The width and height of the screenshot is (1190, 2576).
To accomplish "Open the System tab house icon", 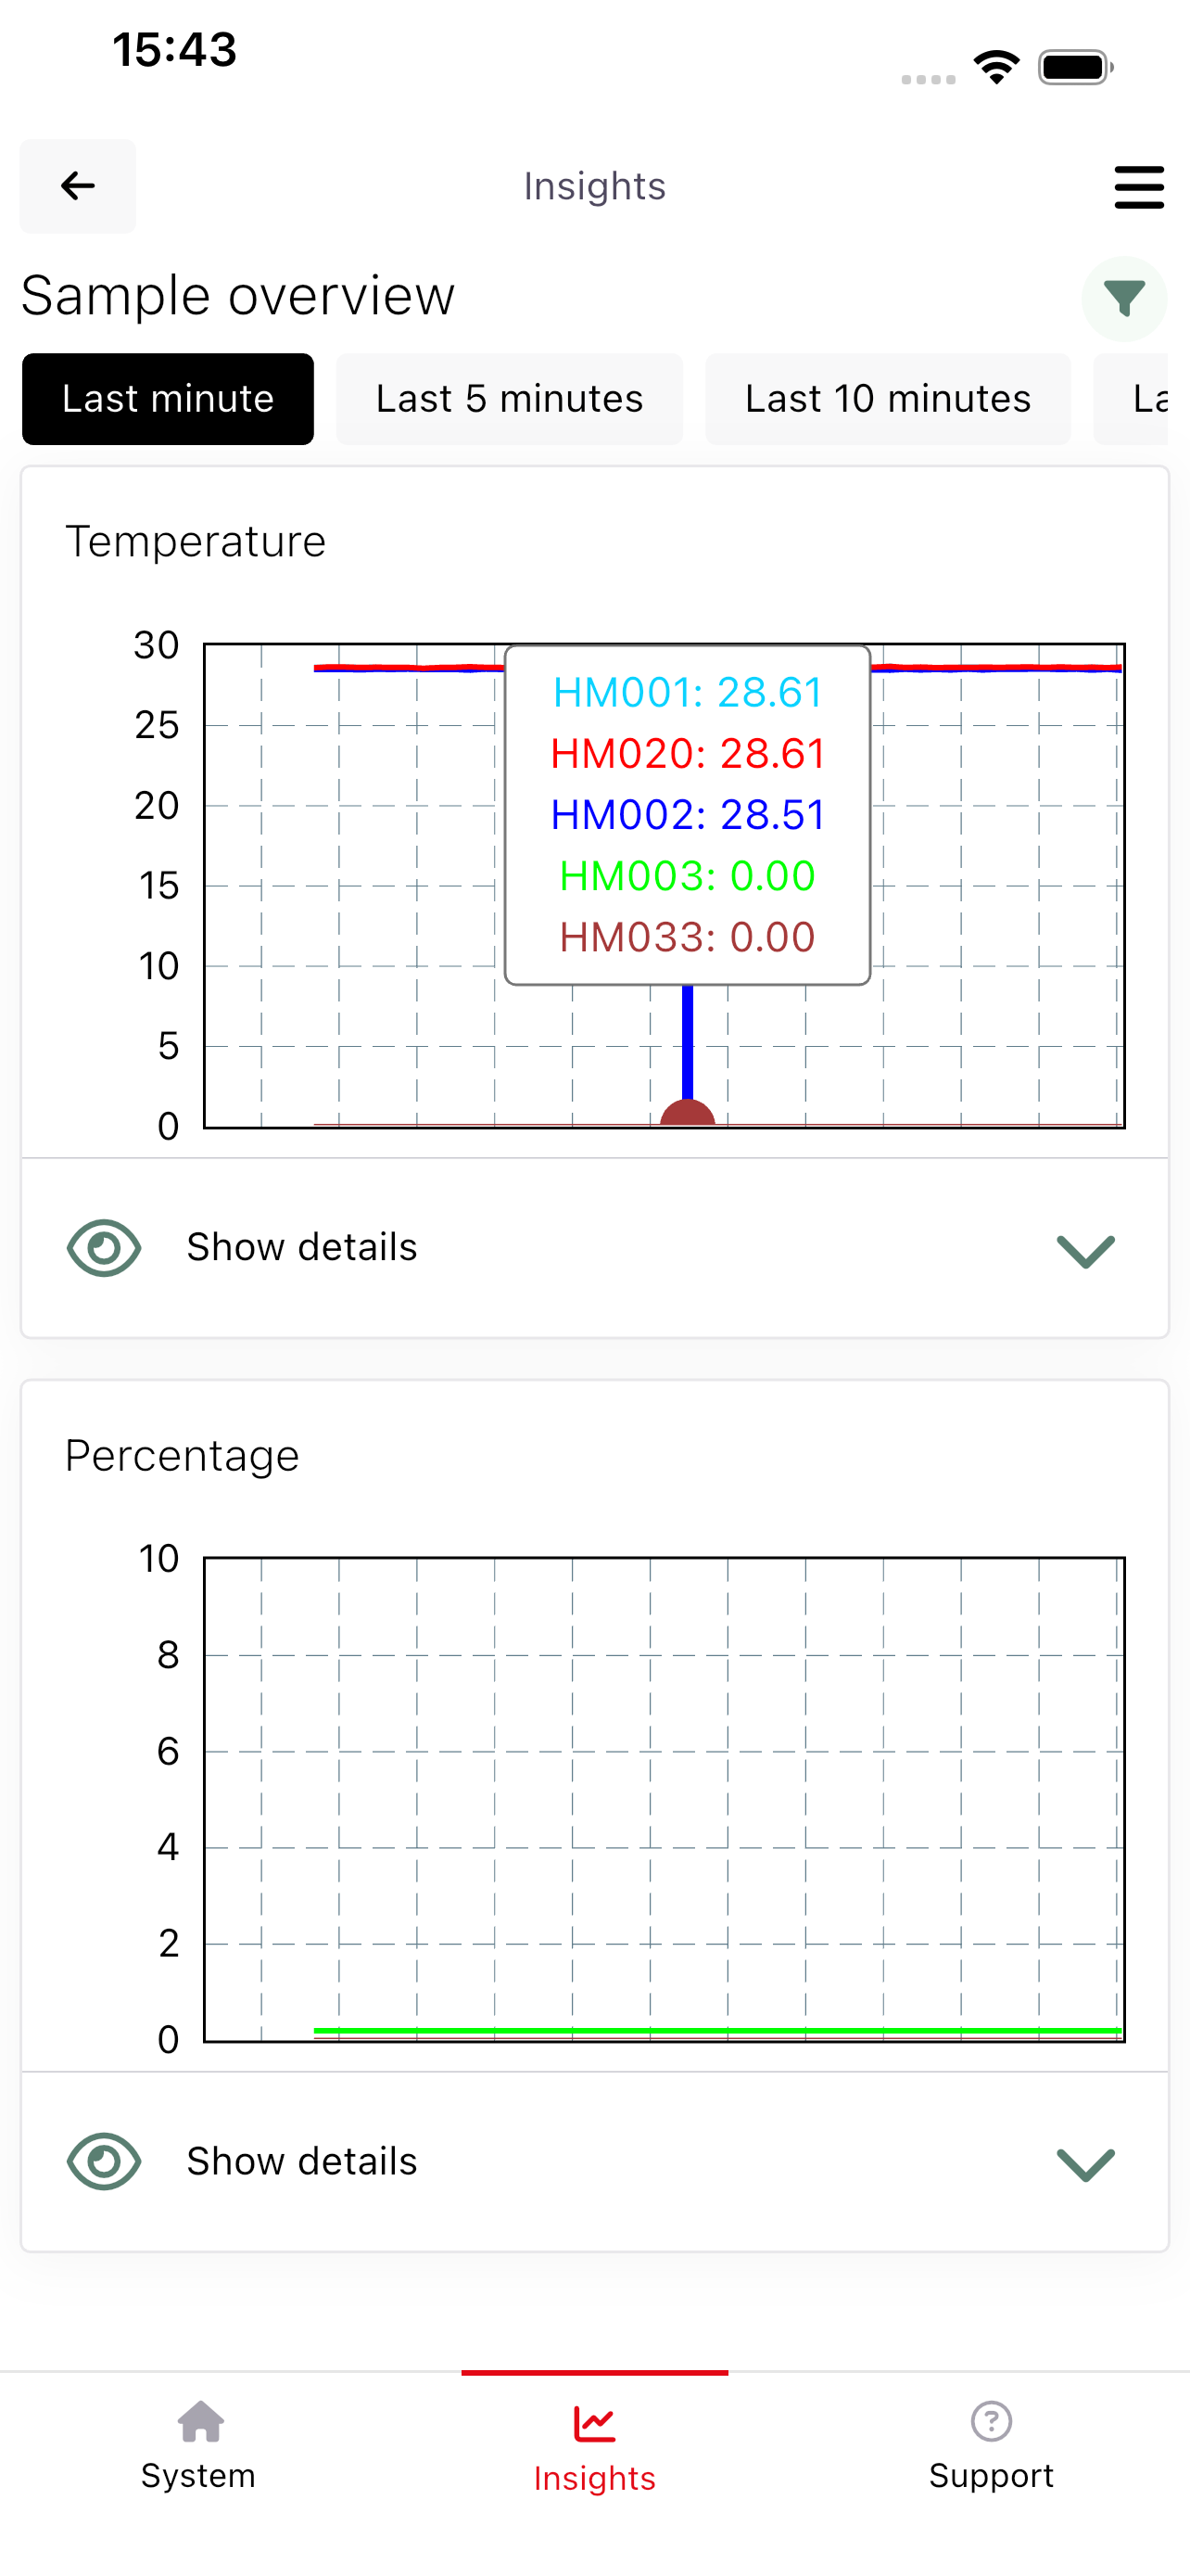I will click(201, 2421).
